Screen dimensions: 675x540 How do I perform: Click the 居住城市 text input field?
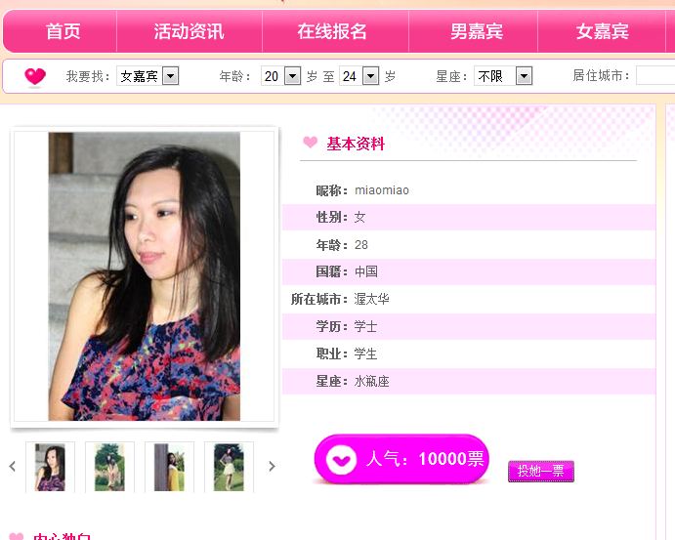pos(654,76)
